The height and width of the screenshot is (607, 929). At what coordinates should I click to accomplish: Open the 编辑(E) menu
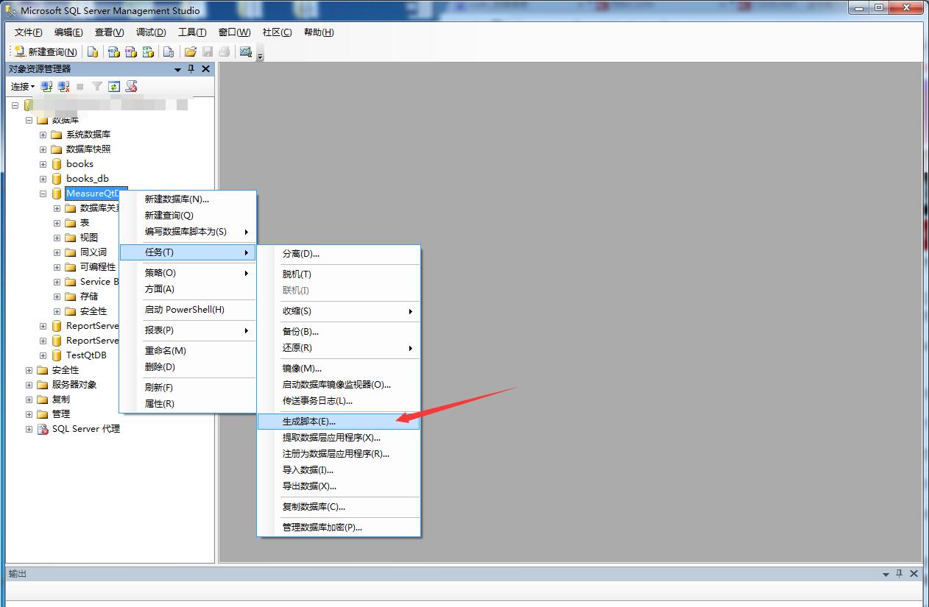(x=68, y=32)
